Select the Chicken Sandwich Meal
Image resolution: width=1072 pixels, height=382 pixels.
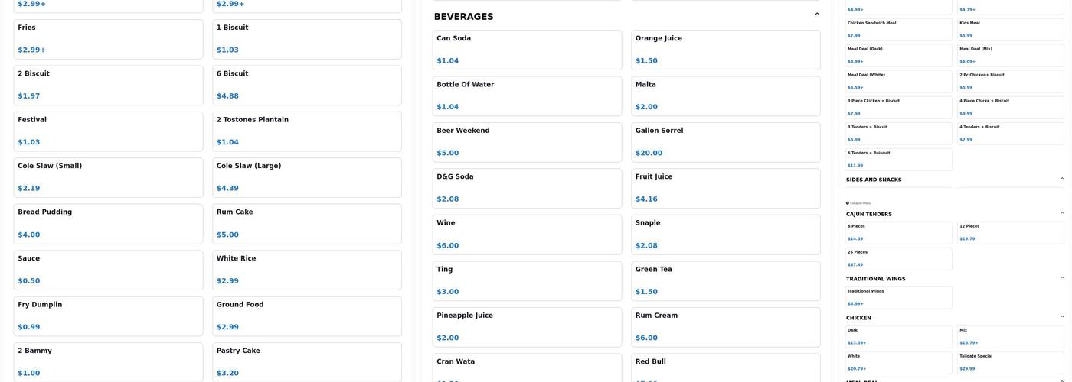click(x=898, y=29)
